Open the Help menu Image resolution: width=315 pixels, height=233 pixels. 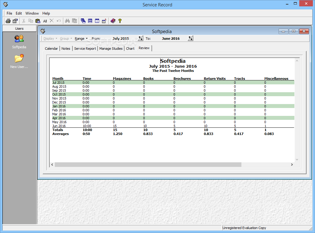(x=46, y=13)
